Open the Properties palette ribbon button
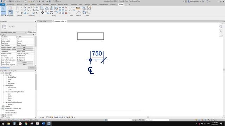This screenshot has width=225, height=126. [x=10, y=12]
